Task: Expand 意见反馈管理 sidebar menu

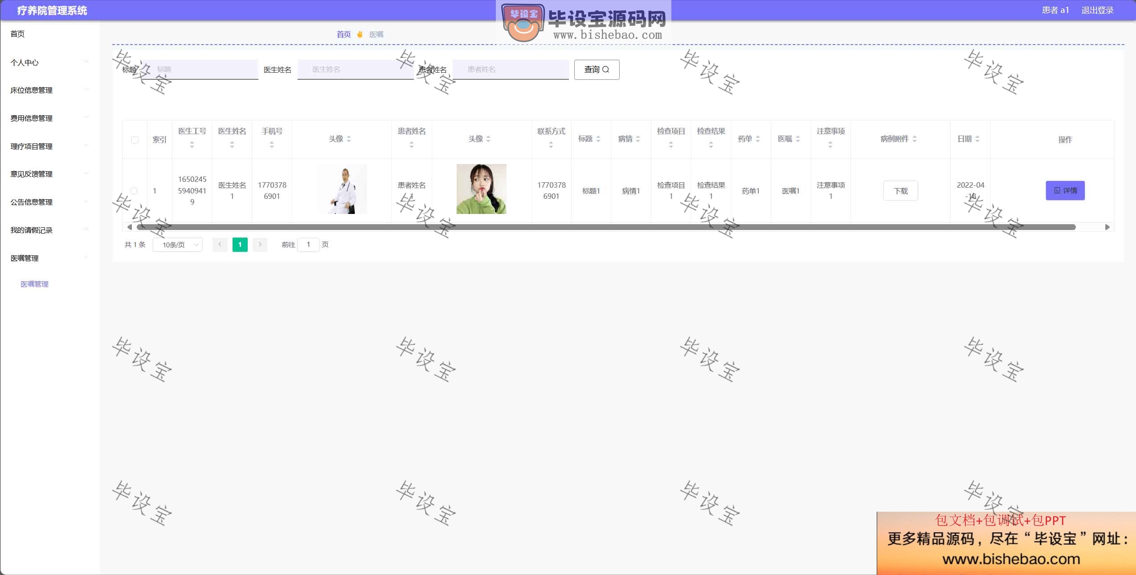Action: (x=49, y=174)
